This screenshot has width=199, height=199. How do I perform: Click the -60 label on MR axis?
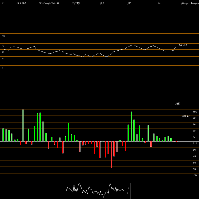(194, 163)
